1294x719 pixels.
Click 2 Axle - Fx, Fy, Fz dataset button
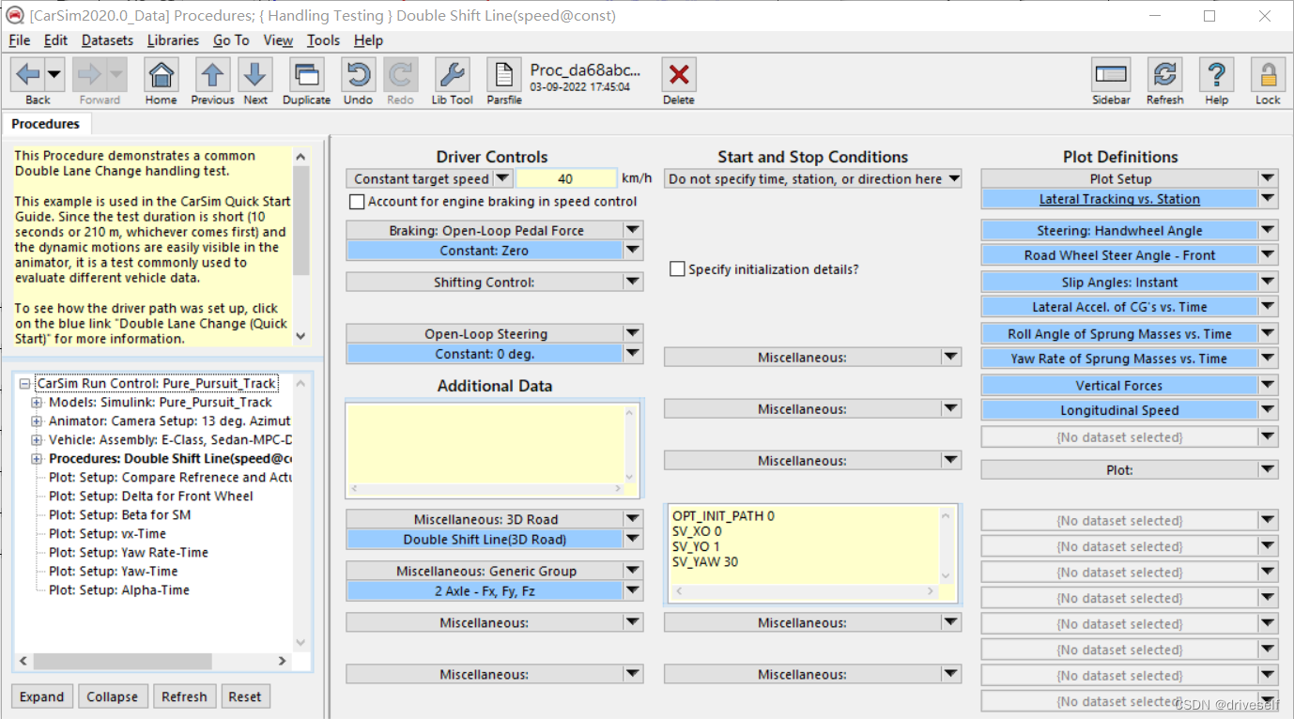[485, 591]
